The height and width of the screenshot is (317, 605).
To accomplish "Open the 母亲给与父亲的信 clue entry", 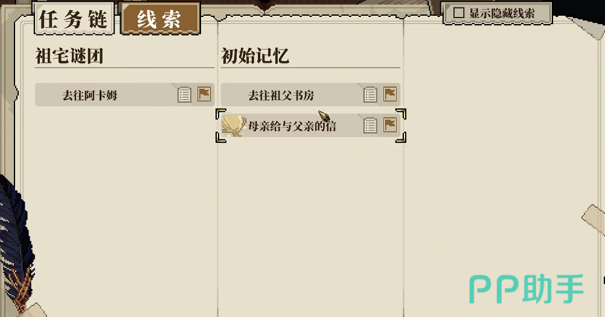I will [310, 126].
